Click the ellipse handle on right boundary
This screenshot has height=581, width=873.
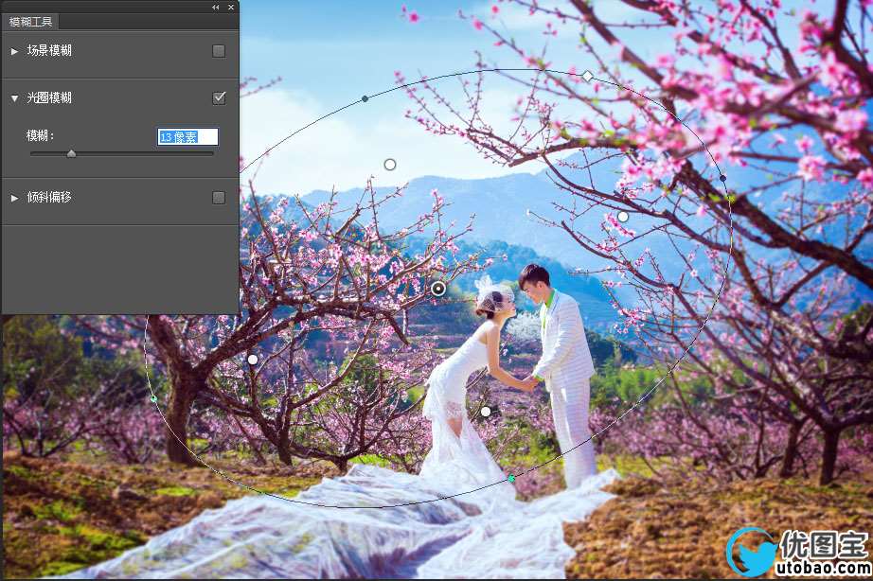click(x=722, y=178)
